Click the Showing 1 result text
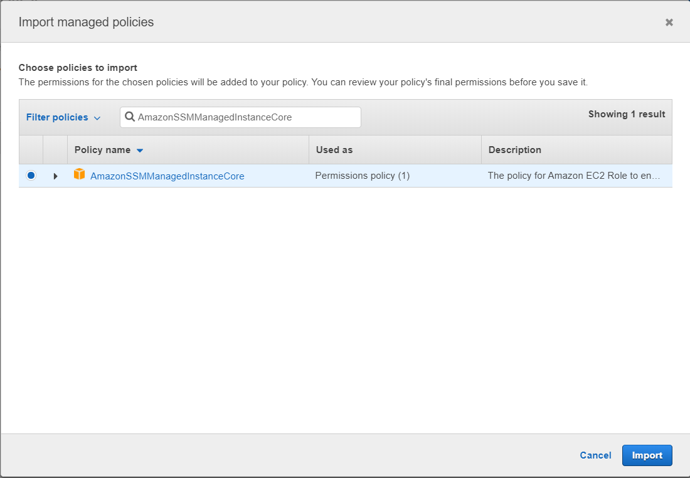Screen dimensions: 690x478 627,114
